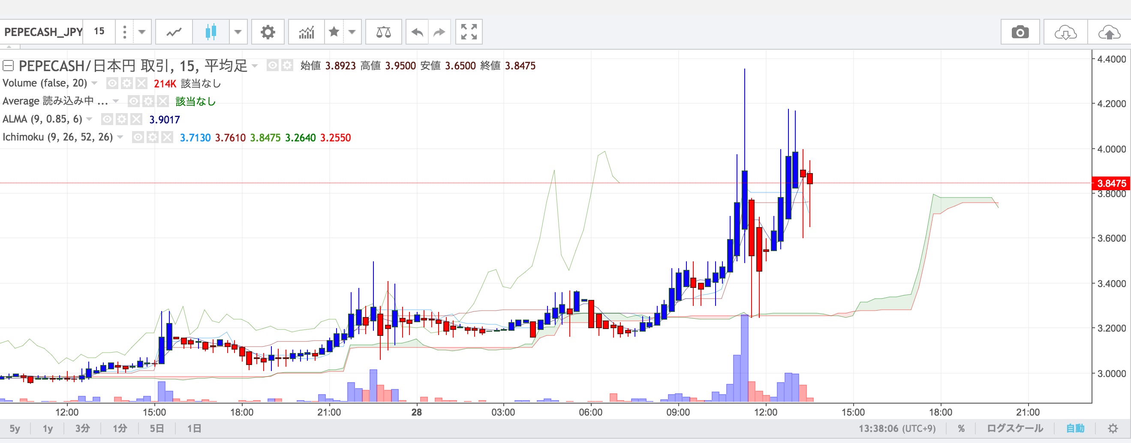
Task: Click the 214K volume value
Action: click(165, 84)
